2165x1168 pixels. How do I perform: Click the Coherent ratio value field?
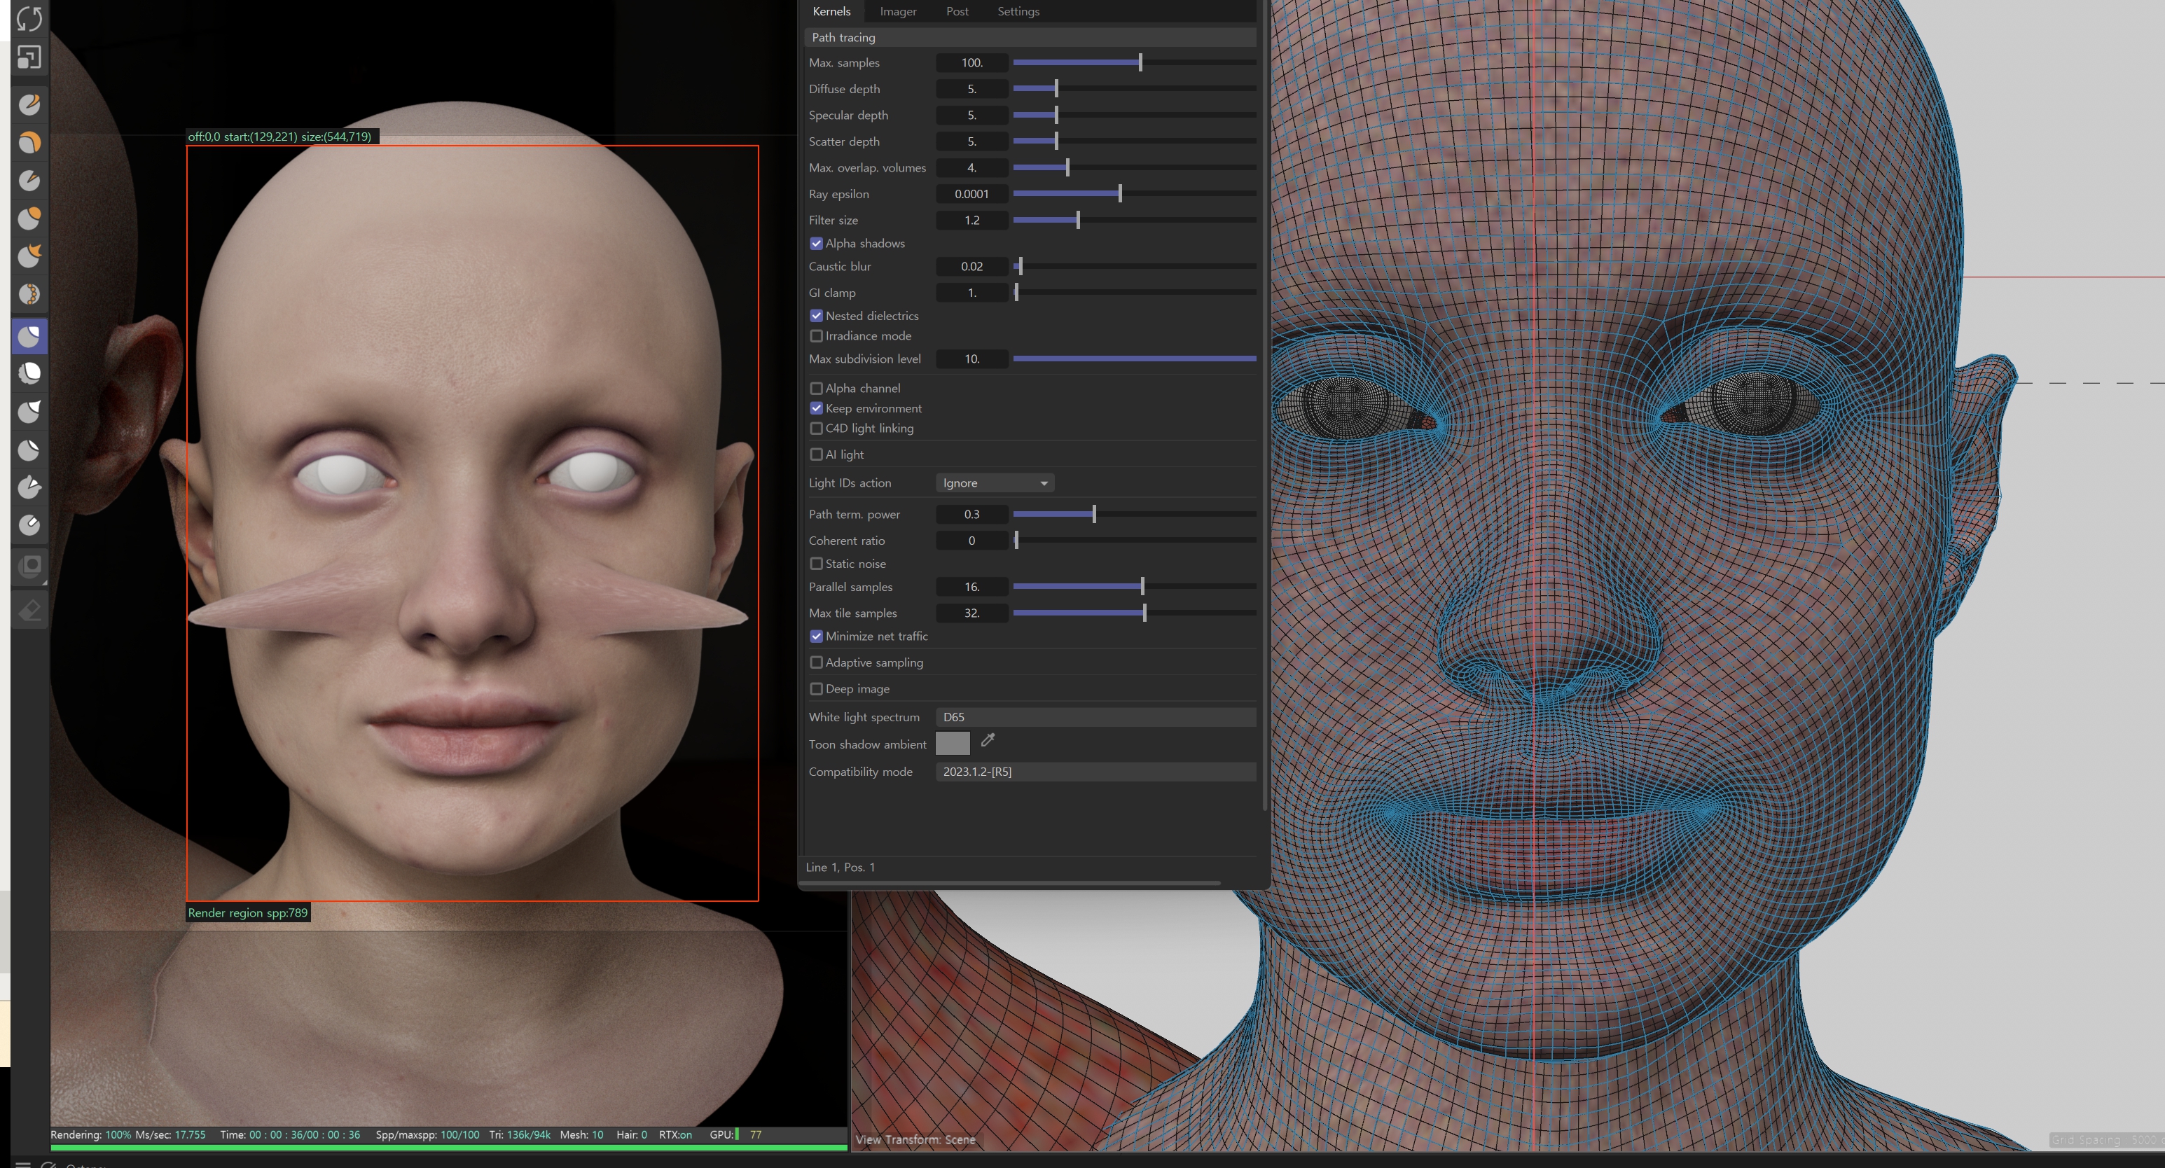click(x=971, y=541)
